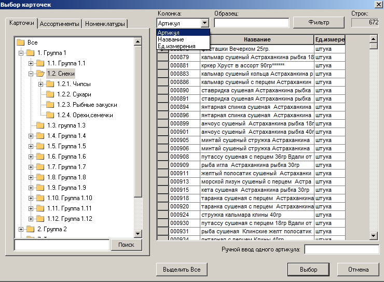This screenshot has width=384, height=282.
Task: Select the '1.2.4. Орехи,семечки' tree label
Action: [x=85, y=115]
